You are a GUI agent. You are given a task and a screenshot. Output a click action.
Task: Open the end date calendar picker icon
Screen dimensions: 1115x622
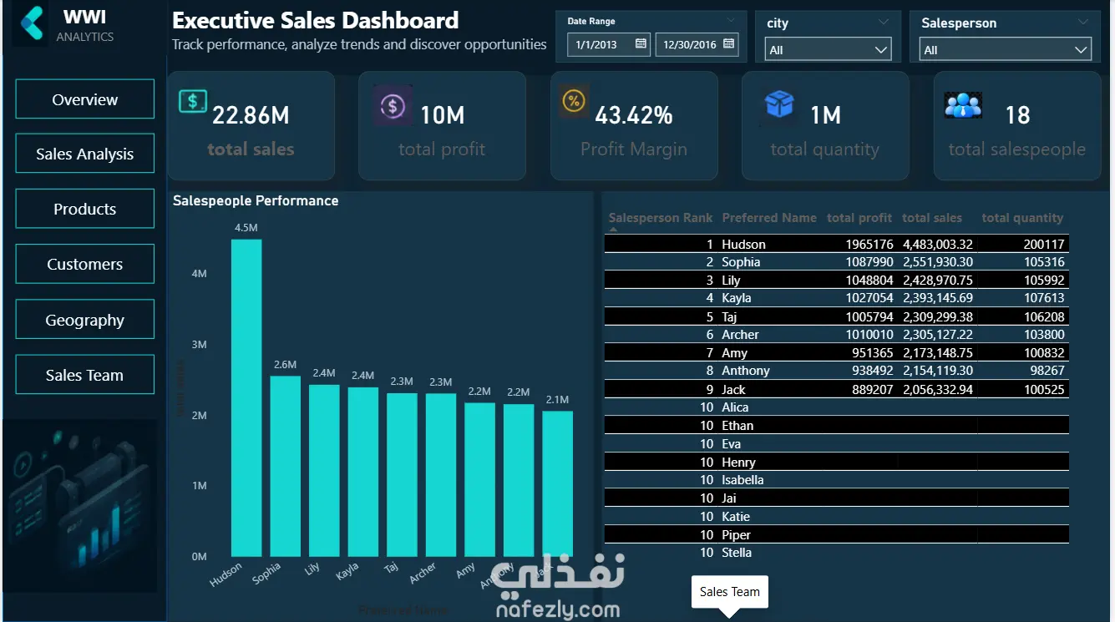point(728,43)
